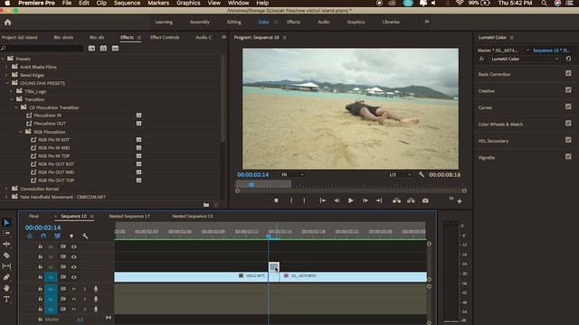Play the sequence in Program monitor
579x325 pixels.
pos(350,200)
